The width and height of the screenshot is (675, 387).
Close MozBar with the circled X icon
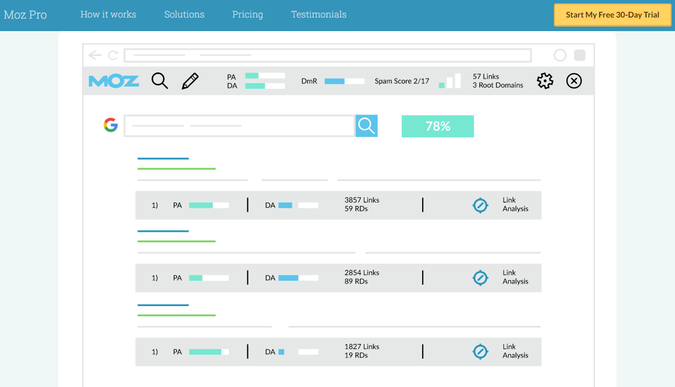[574, 80]
